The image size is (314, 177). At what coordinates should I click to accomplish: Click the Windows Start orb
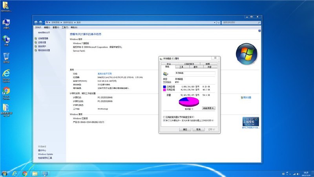click(x=5, y=173)
